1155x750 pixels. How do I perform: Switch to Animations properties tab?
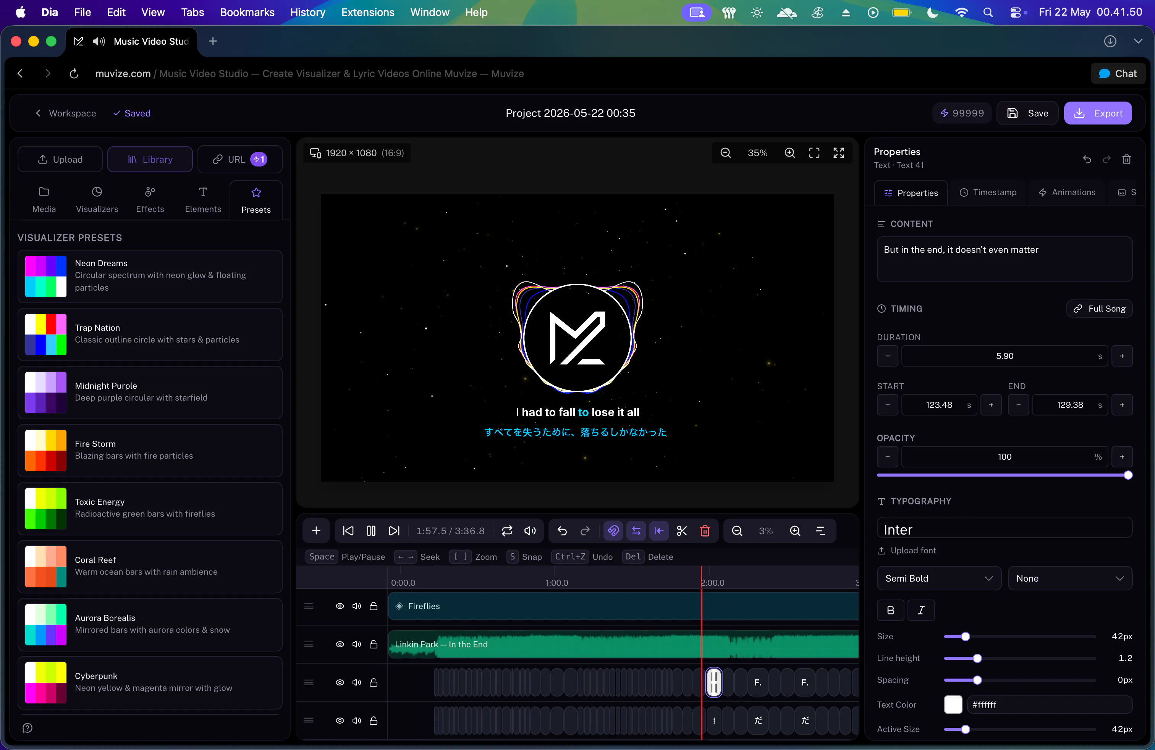click(x=1067, y=192)
